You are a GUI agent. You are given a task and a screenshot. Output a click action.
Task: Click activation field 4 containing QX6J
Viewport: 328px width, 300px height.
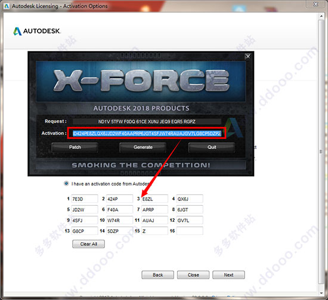(x=190, y=199)
